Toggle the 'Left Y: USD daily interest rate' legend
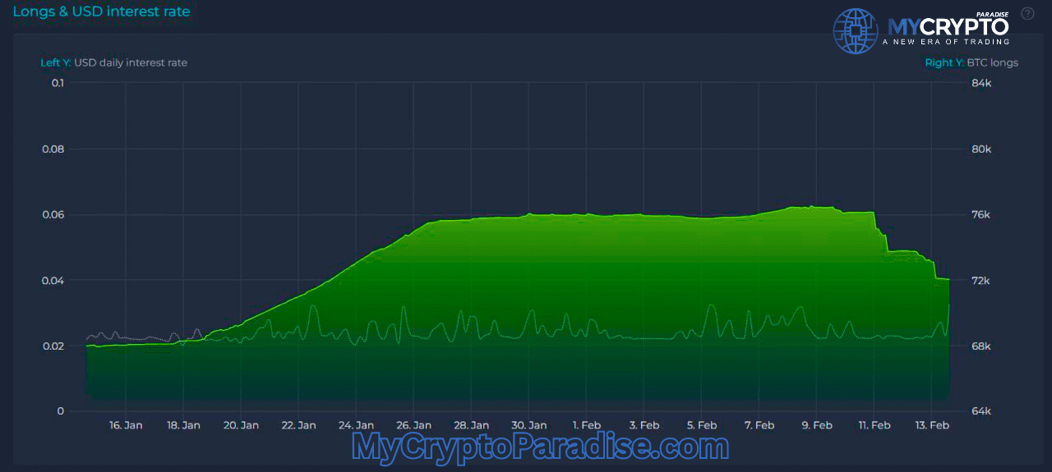 (x=113, y=62)
